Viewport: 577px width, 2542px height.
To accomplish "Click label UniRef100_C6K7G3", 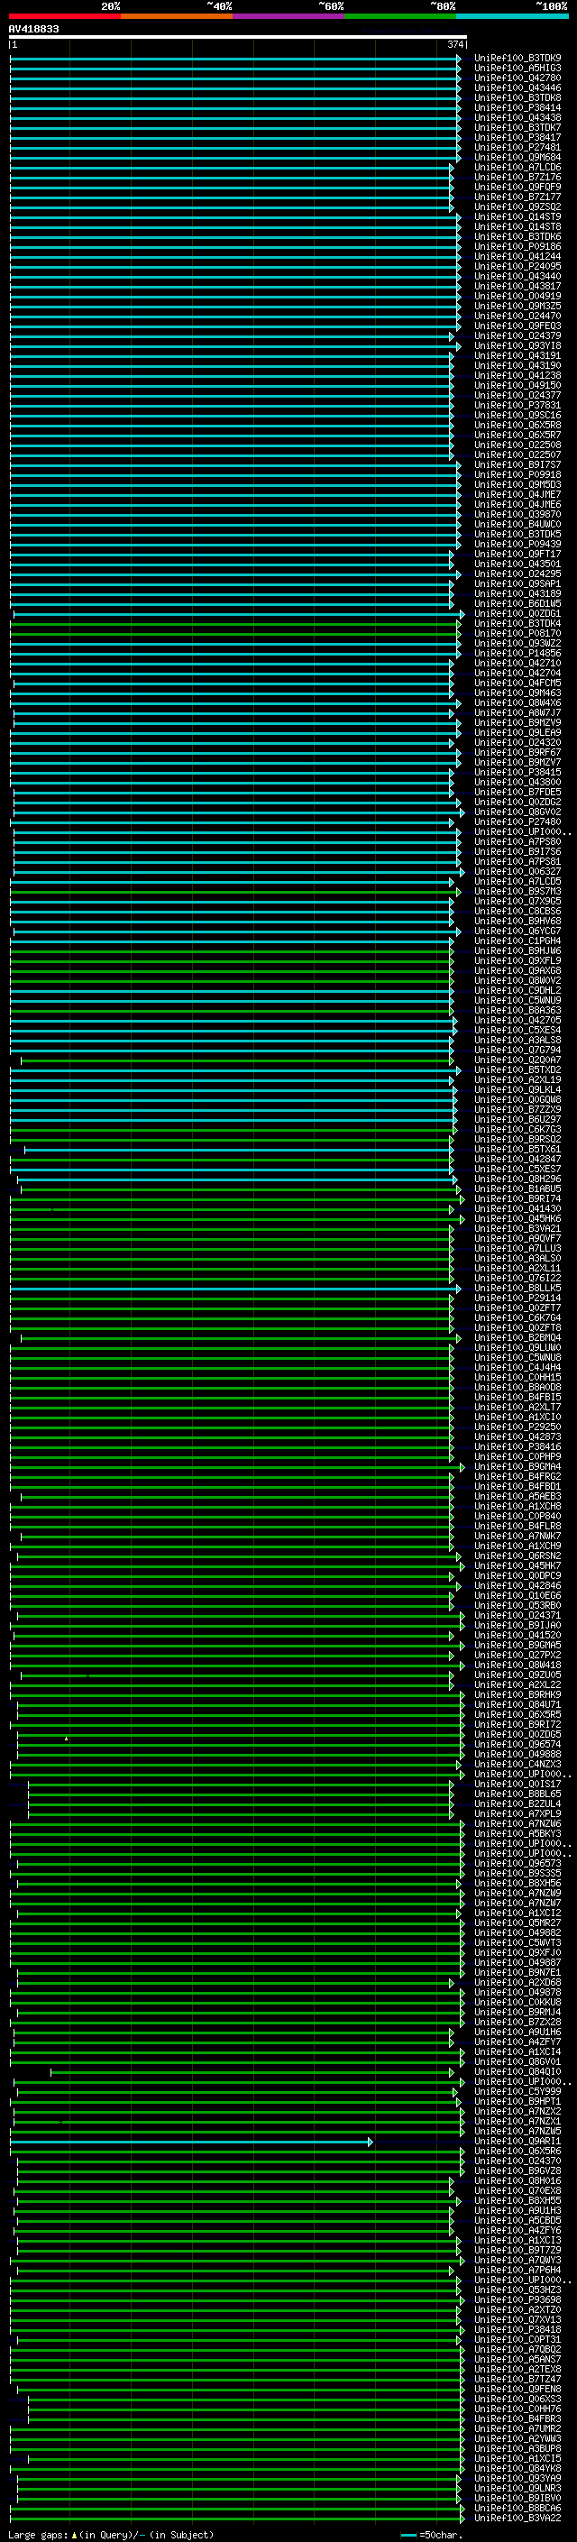I will (517, 1129).
